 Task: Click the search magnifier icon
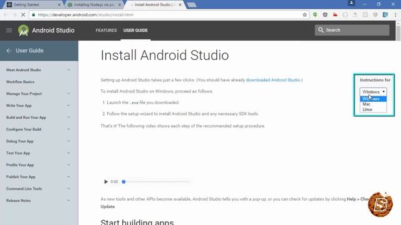[321, 30]
